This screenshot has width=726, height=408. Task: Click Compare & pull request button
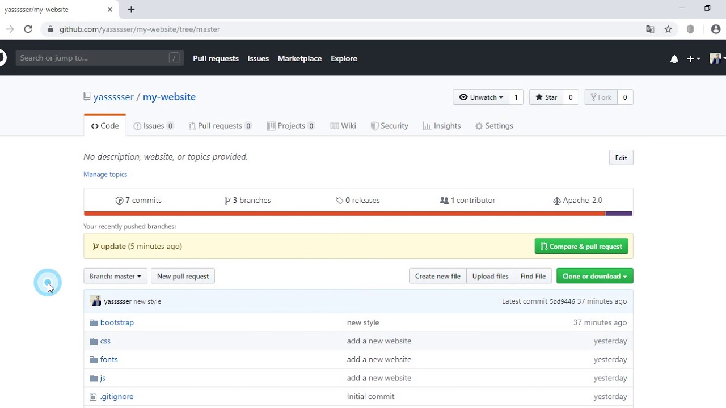coord(581,246)
